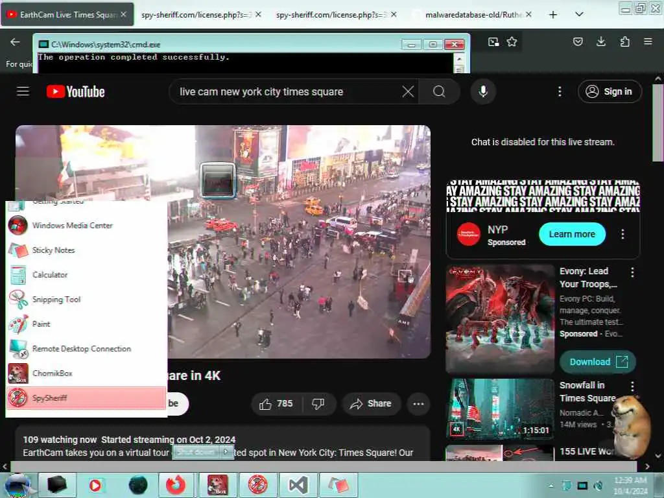The height and width of the screenshot is (498, 664).
Task: Download Evony from sponsored card
Action: pos(597,362)
